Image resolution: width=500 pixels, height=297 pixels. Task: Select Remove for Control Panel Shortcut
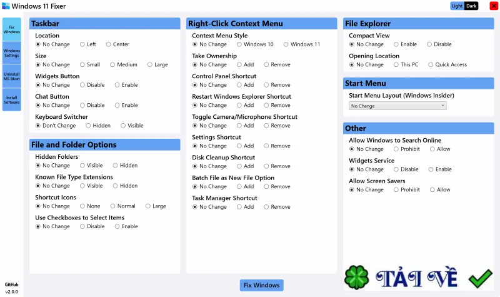tap(277, 85)
